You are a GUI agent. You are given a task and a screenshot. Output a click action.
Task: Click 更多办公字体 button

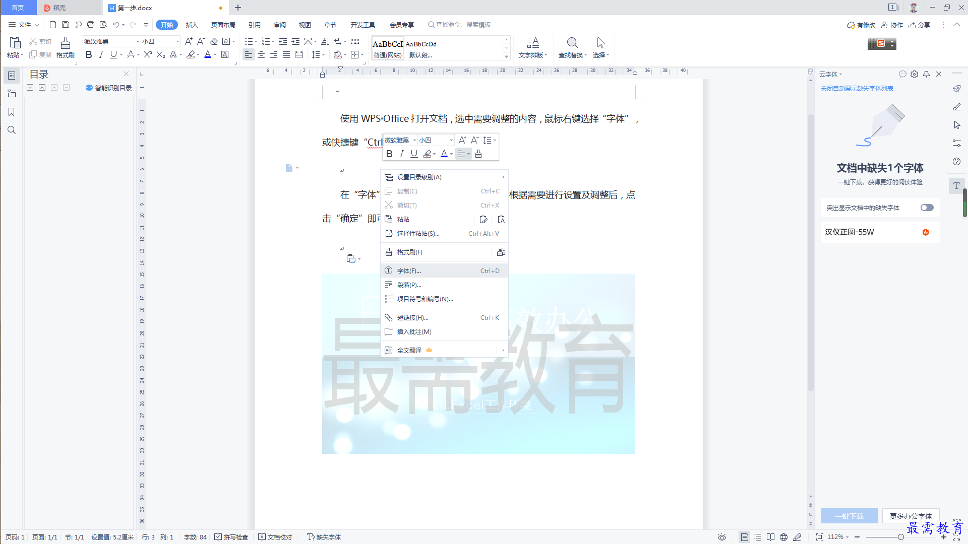pyautogui.click(x=911, y=516)
